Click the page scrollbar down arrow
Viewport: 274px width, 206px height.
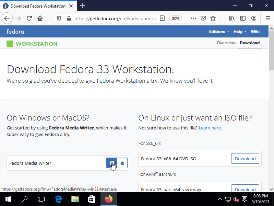[271, 190]
